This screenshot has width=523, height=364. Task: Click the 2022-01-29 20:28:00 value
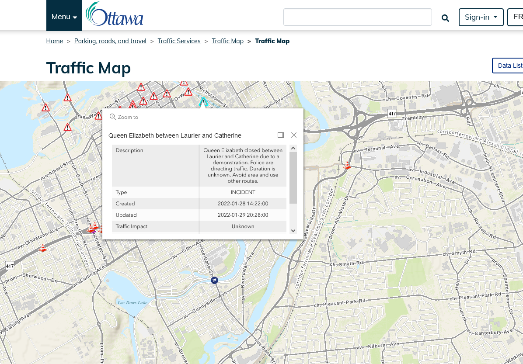(243, 215)
